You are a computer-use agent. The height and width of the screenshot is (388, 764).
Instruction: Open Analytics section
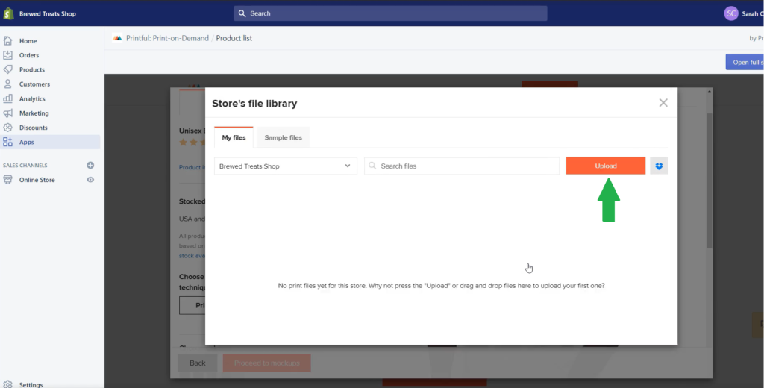click(x=32, y=99)
